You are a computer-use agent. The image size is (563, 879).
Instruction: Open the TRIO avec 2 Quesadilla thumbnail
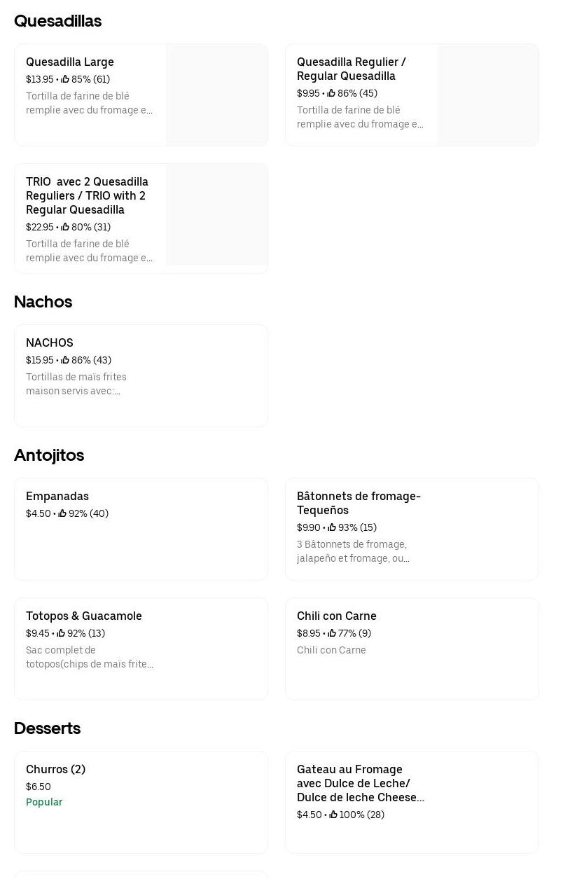coord(216,215)
